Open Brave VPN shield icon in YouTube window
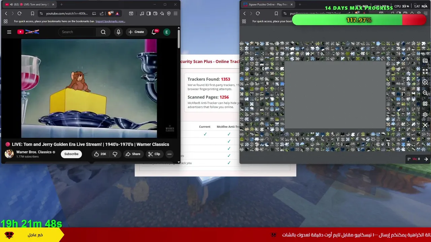431x242 pixels. [x=169, y=13]
